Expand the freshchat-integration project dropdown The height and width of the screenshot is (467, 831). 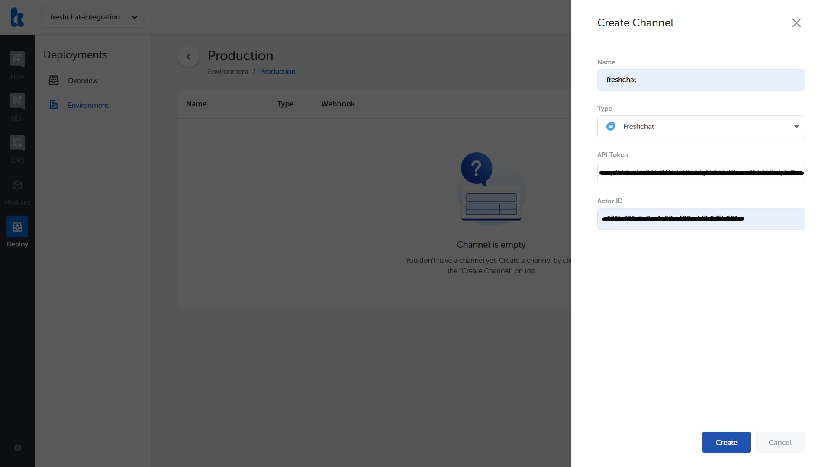point(93,17)
